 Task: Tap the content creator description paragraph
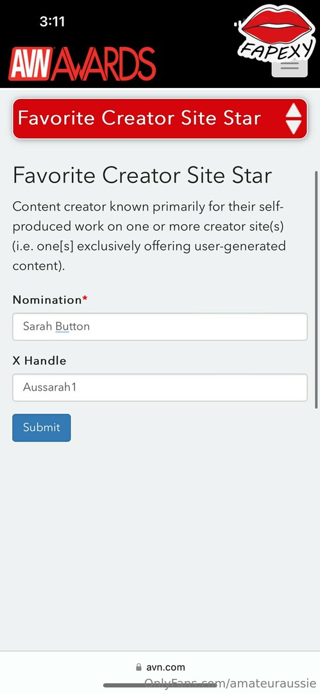pyautogui.click(x=150, y=236)
